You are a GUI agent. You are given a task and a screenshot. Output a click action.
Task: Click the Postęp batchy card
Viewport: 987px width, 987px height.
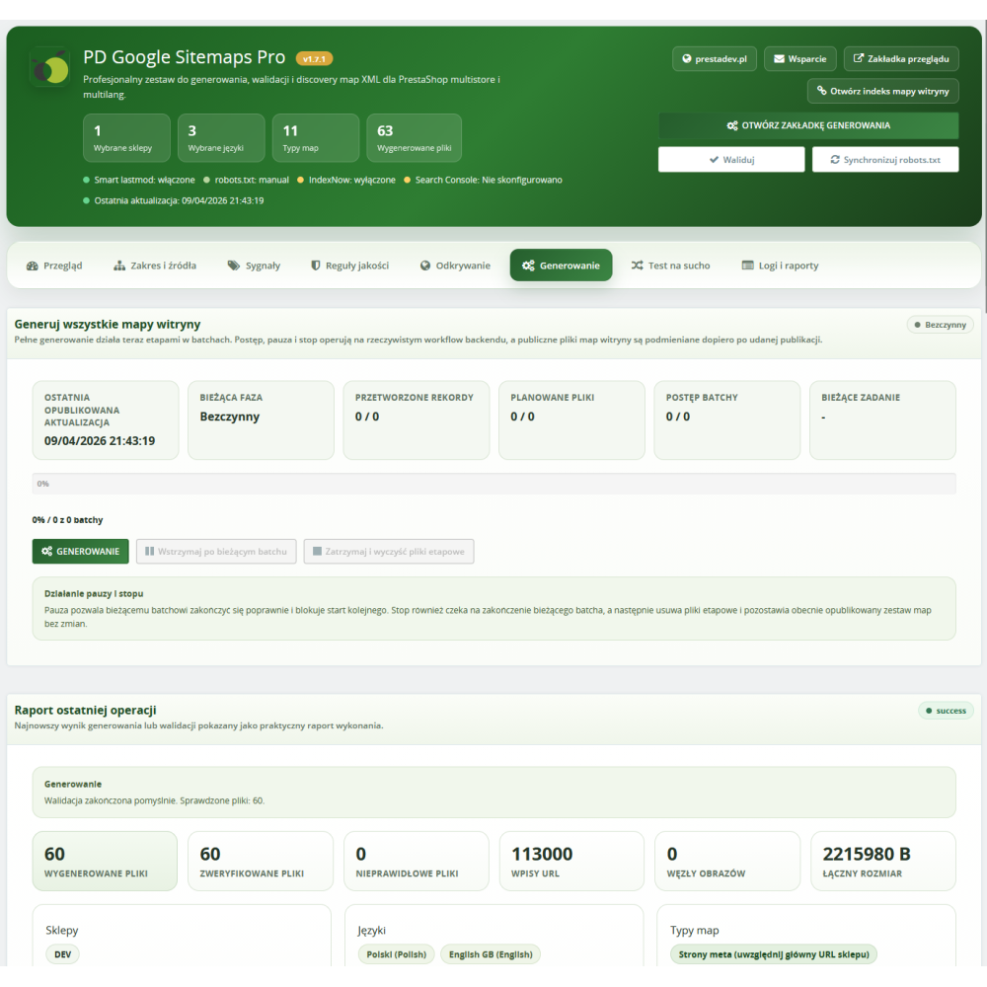tap(727, 419)
